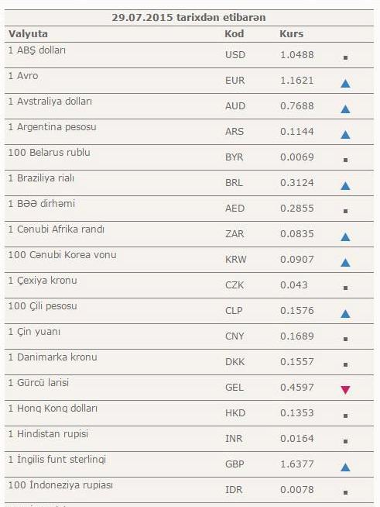The width and height of the screenshot is (380, 507).
Task: Click the up arrow next to BRL rate
Action: click(x=345, y=185)
